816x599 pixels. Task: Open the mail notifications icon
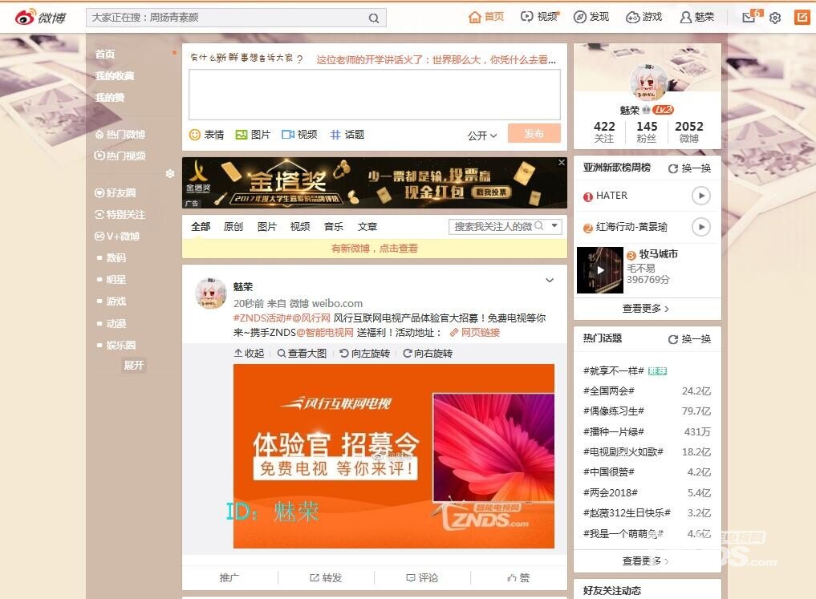(x=749, y=18)
